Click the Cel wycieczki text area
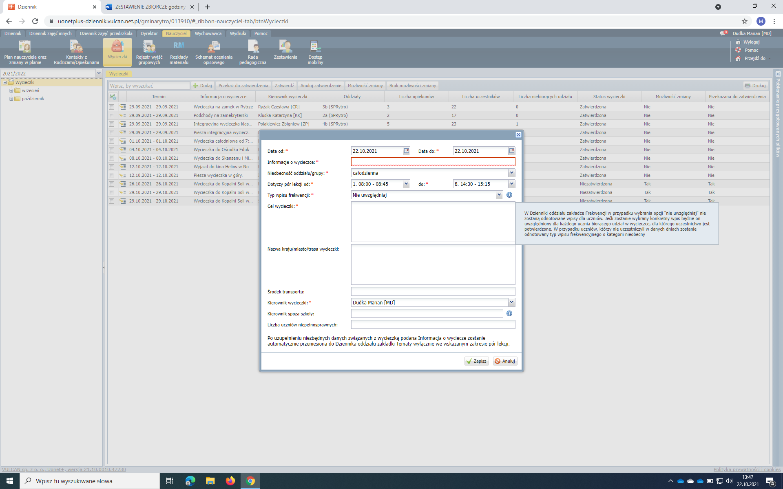Screen dimensions: 783x489 [x=433, y=222]
